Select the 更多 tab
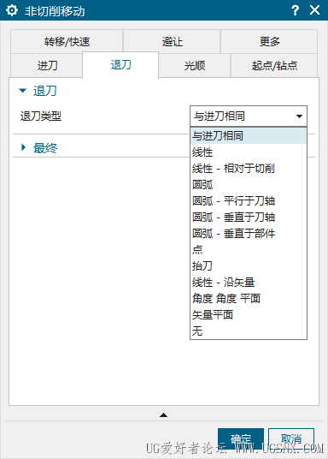 coord(269,42)
